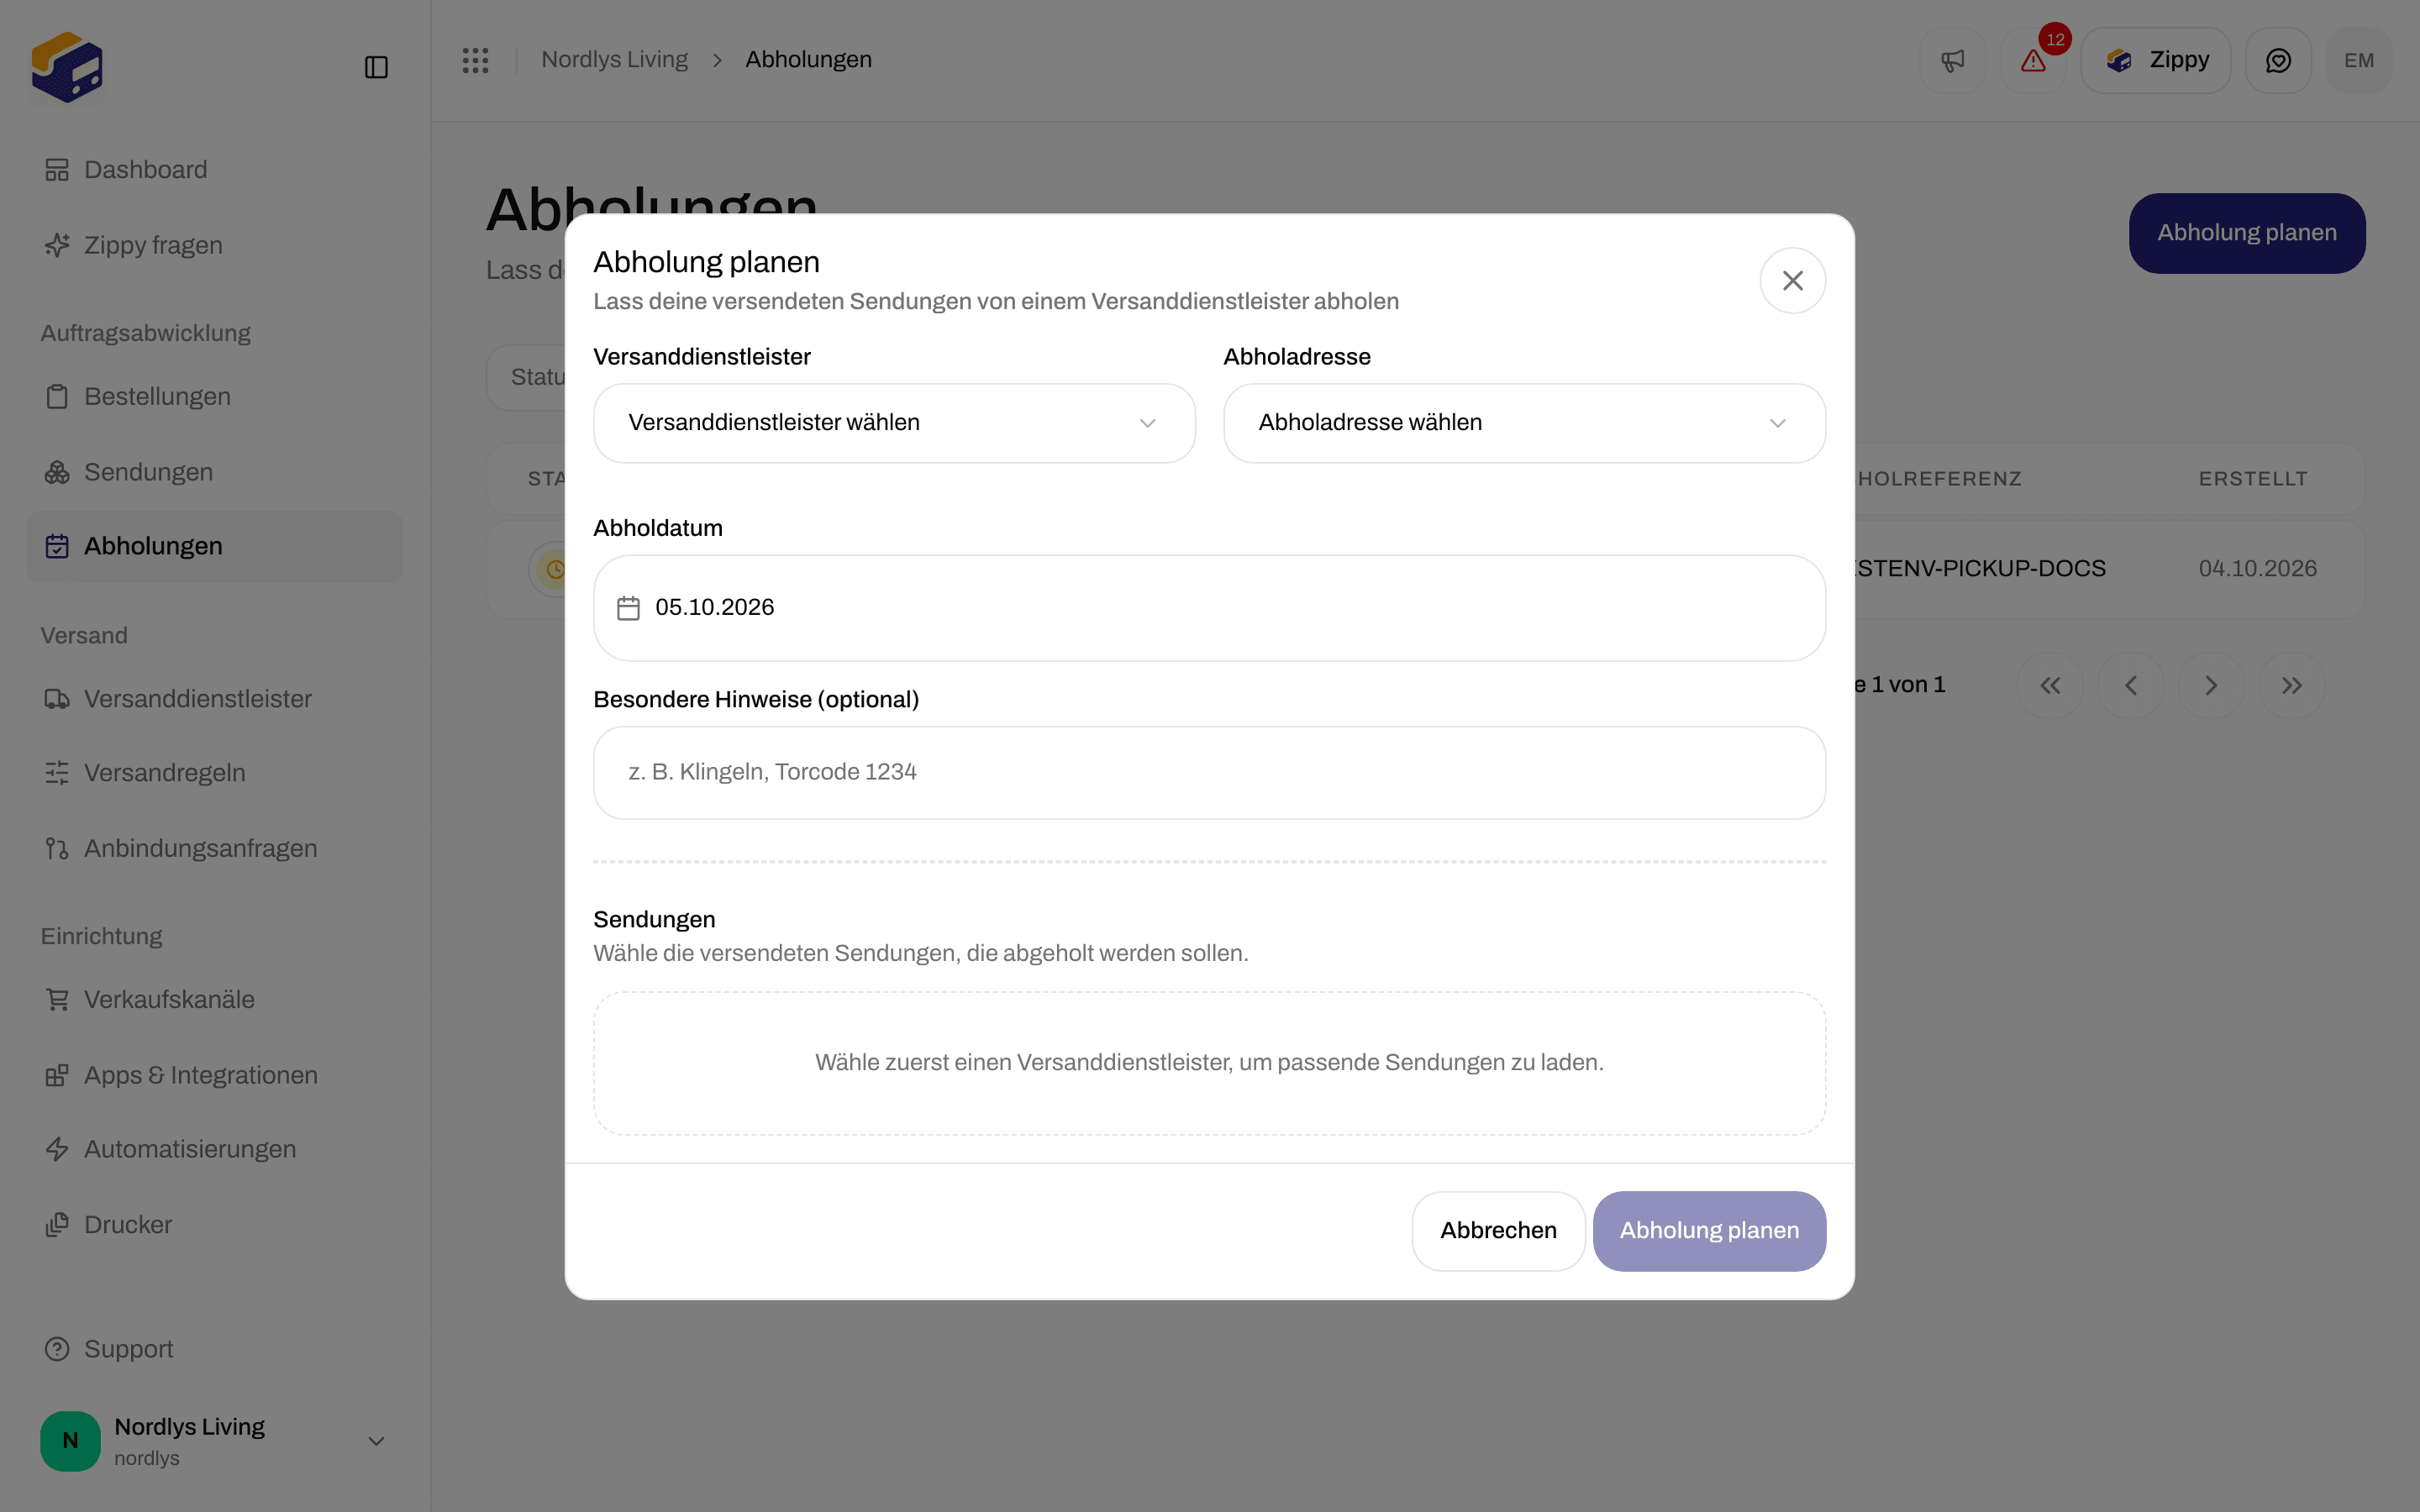Go to last page of table
2420x1512 pixels.
point(2292,685)
